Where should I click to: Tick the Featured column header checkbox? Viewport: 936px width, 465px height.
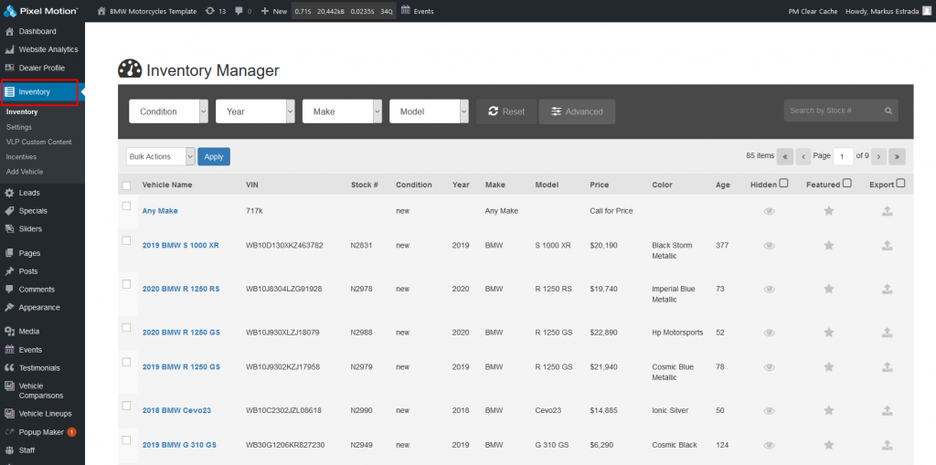click(x=847, y=184)
